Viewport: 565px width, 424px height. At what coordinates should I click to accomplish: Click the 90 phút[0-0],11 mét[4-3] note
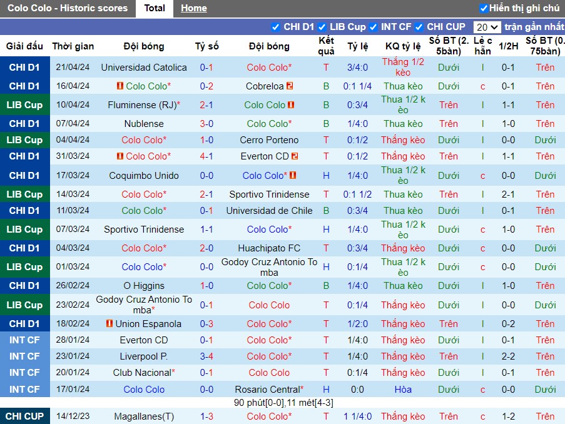(x=283, y=403)
